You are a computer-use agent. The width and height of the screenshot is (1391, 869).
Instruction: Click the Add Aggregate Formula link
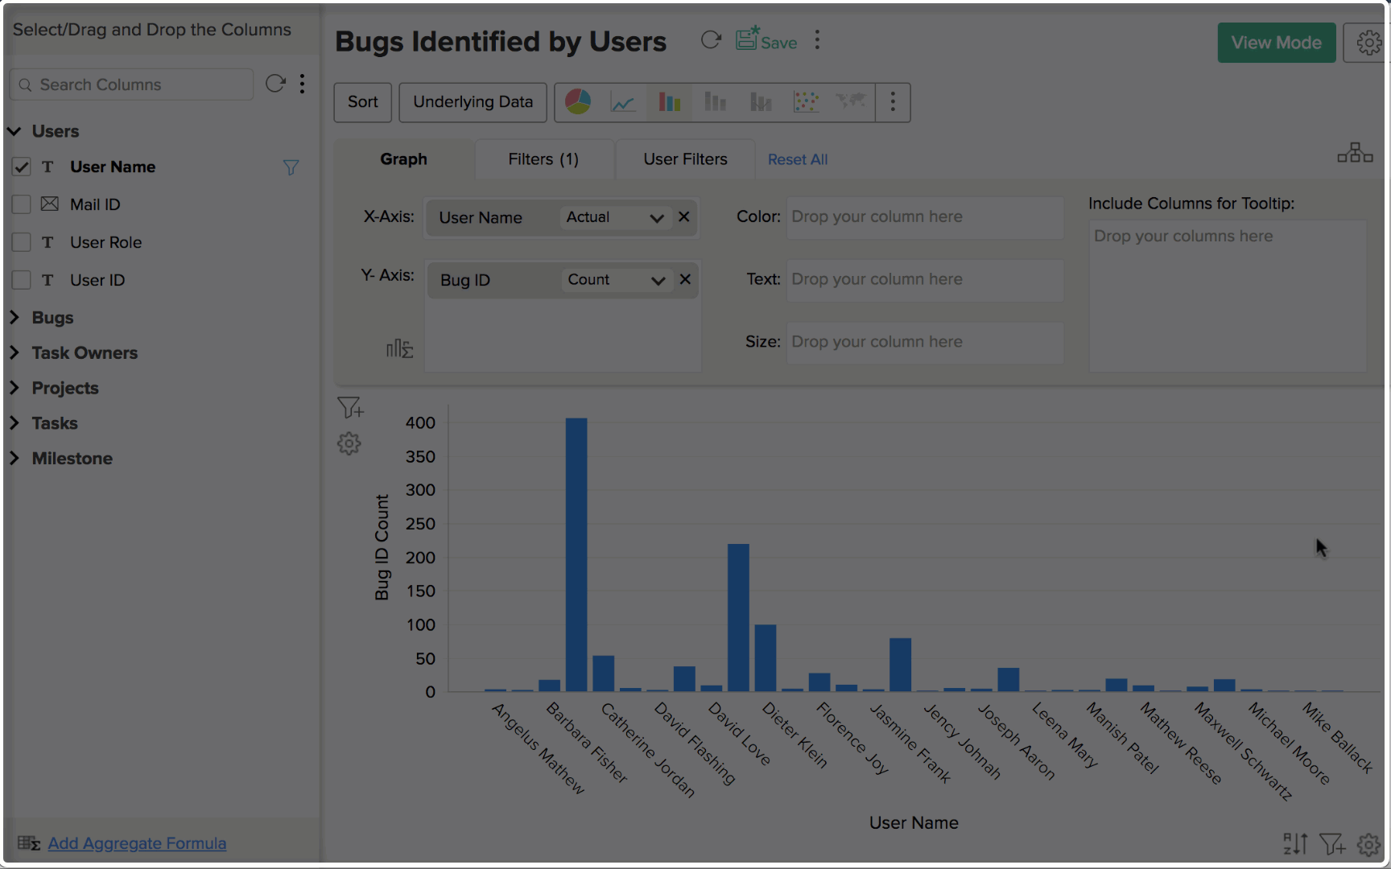pyautogui.click(x=136, y=842)
